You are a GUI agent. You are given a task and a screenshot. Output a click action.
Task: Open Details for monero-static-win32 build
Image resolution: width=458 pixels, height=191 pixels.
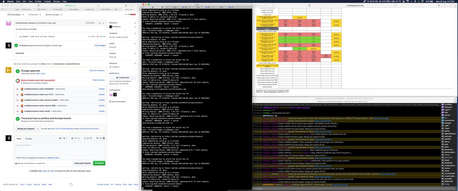click(102, 111)
